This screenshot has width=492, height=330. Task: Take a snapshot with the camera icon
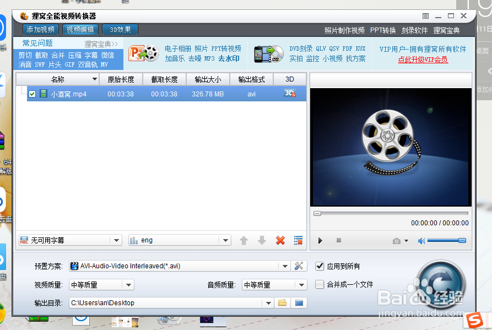point(396,241)
